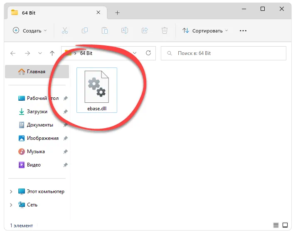Close the 64 Bit tab
Viewport: 293px width, 231px height.
(98, 12)
